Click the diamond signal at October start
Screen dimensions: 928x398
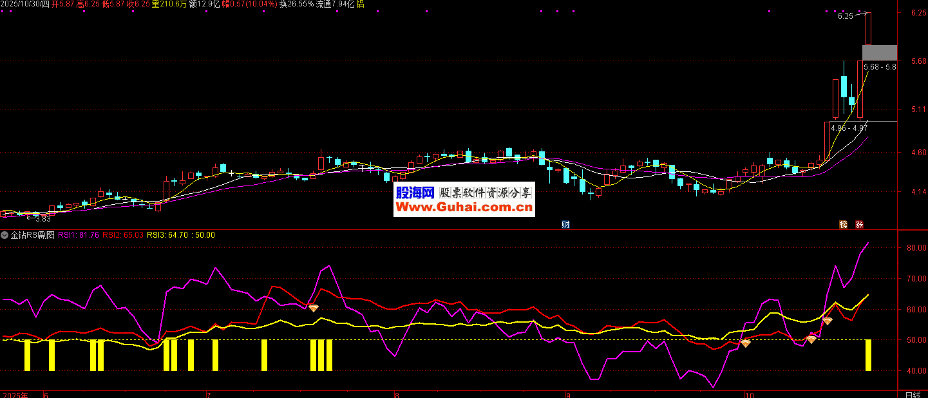745,343
